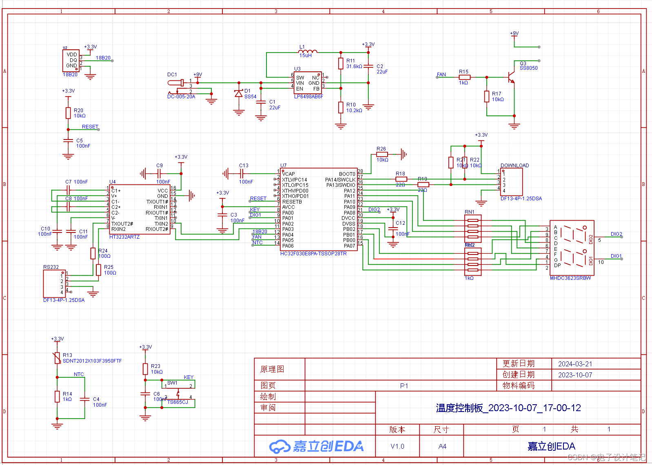
Task: Click the page name P1 in title block
Action: (404, 386)
